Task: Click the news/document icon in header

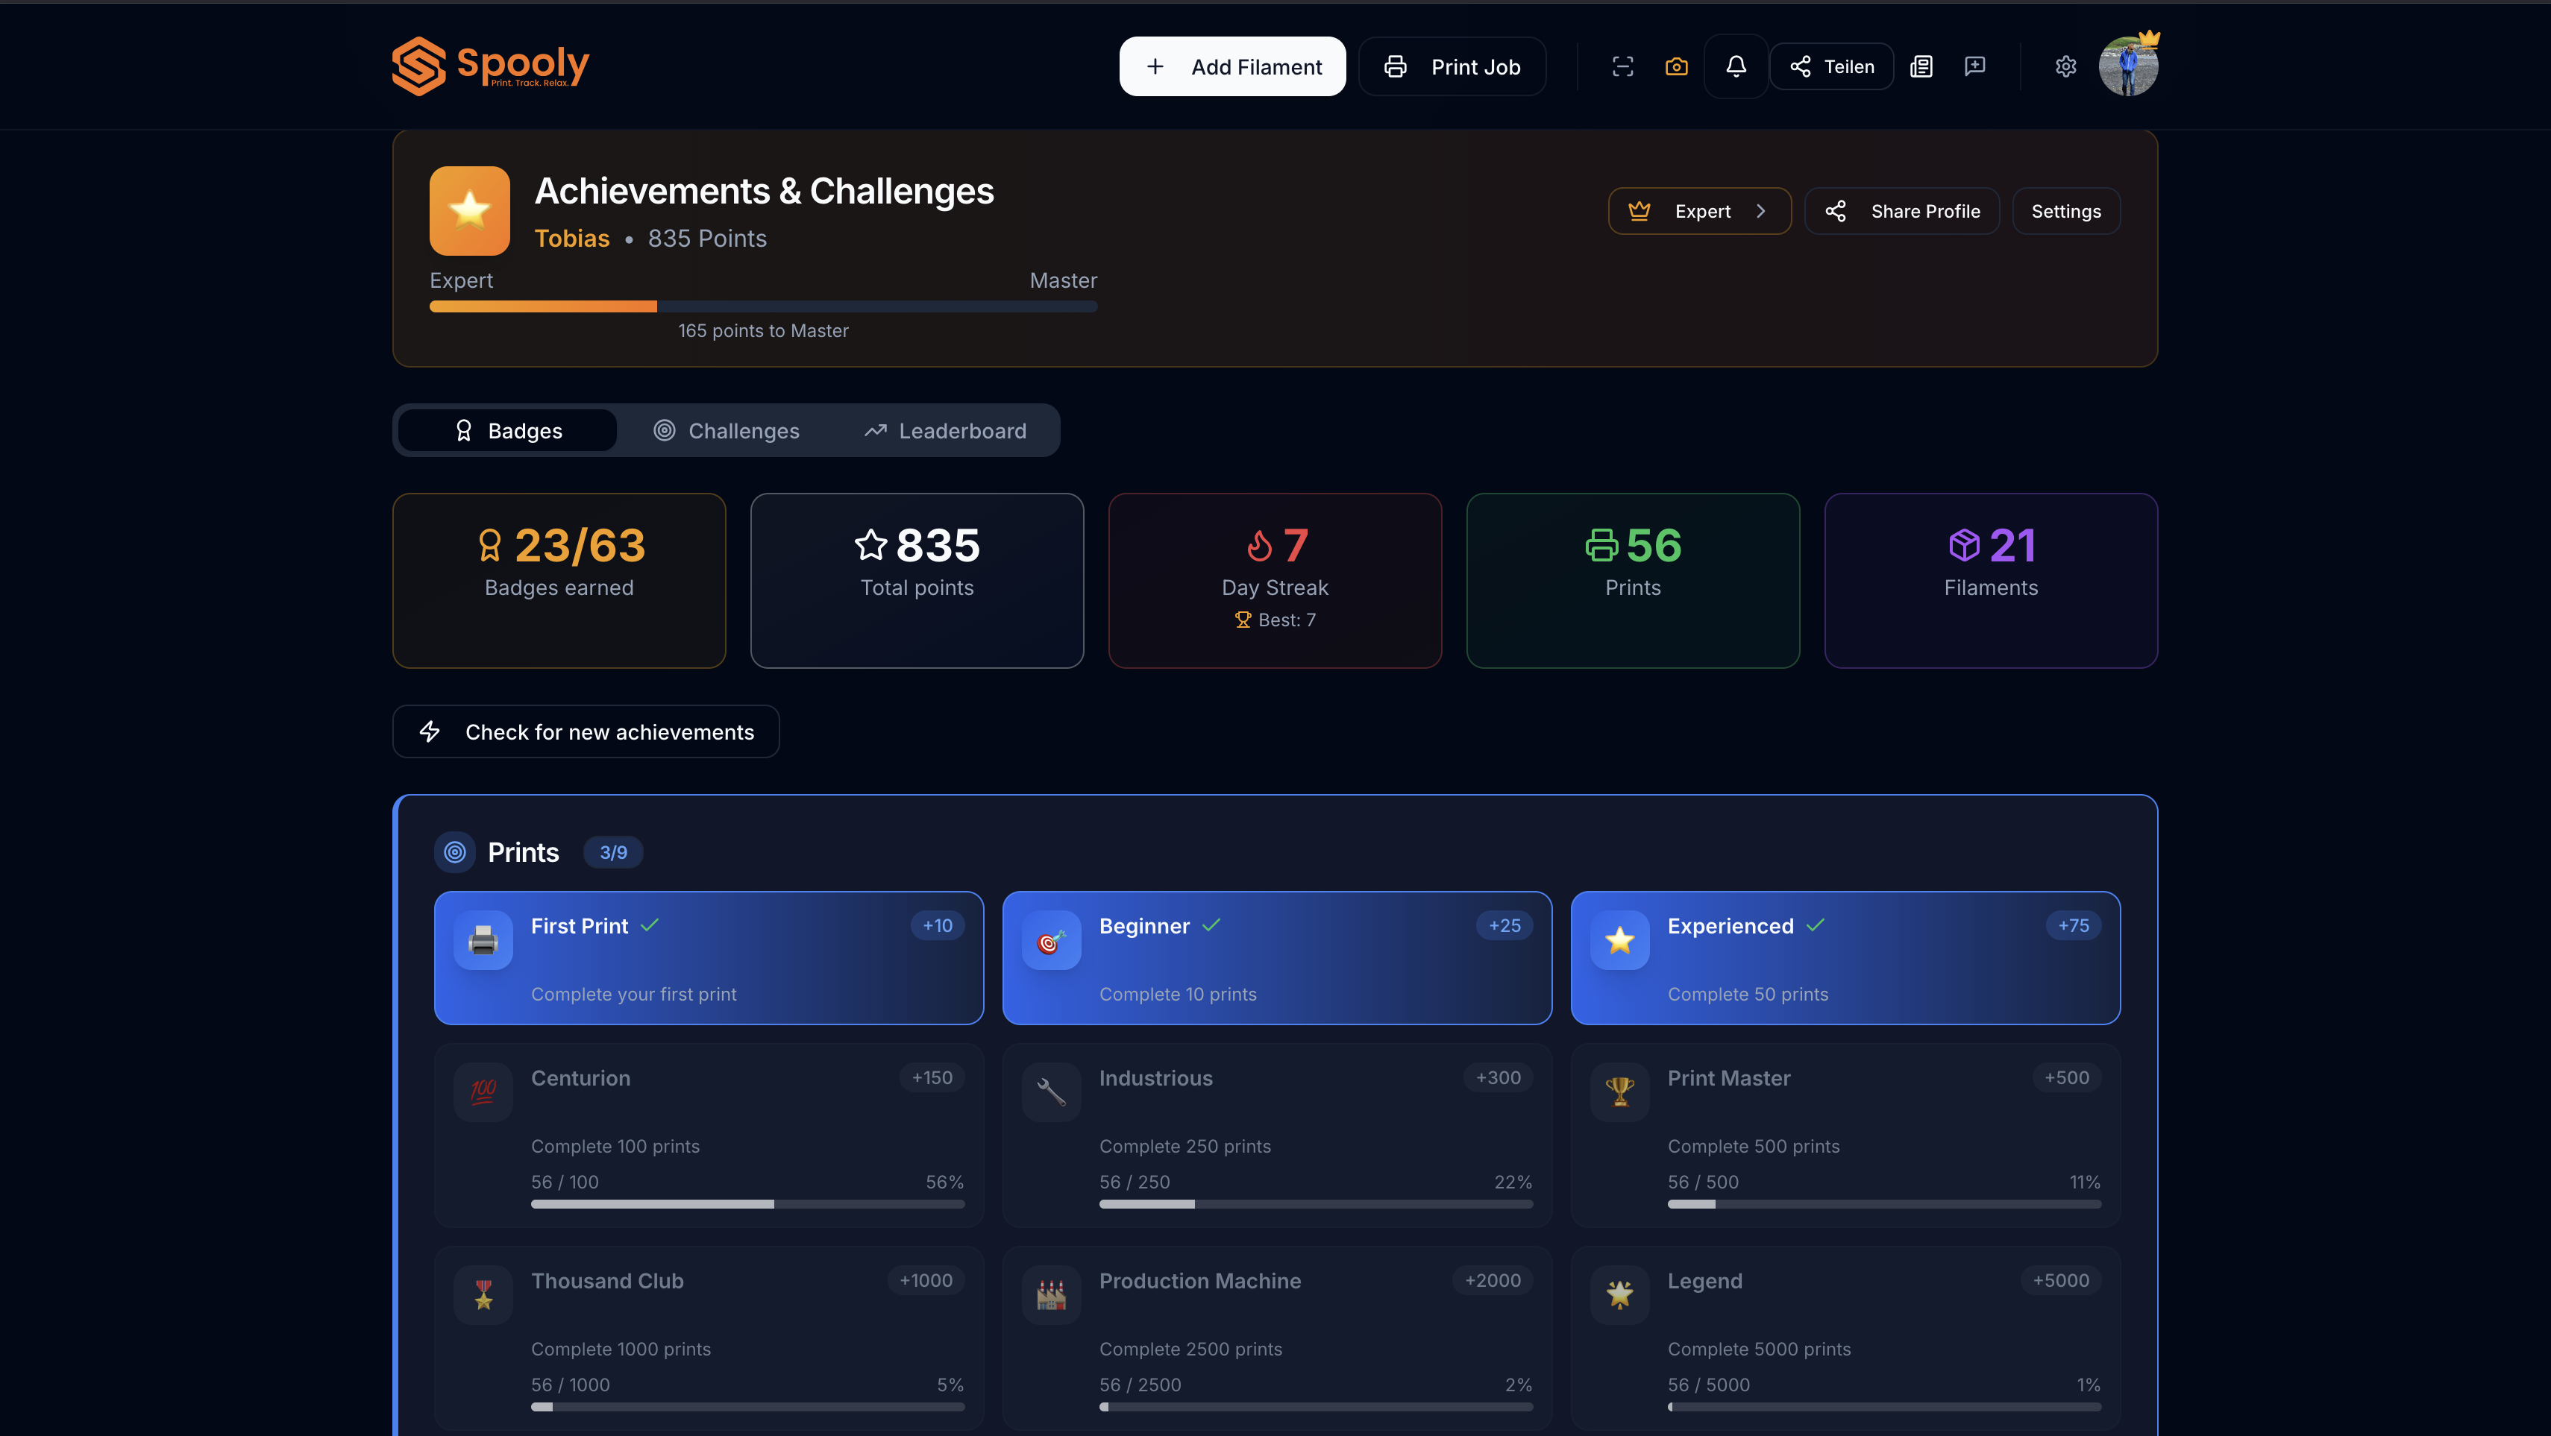Action: [1921, 66]
